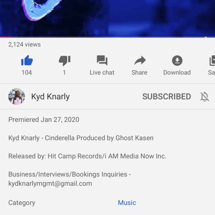This screenshot has height=215, width=215.
Task: Tap the video player area
Action: 107,18
